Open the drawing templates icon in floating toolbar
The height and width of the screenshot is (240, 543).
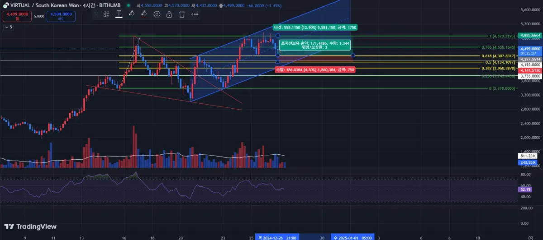tap(106, 14)
